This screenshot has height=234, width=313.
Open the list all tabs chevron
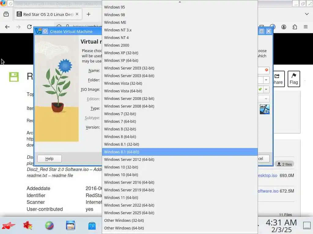(x=307, y=14)
